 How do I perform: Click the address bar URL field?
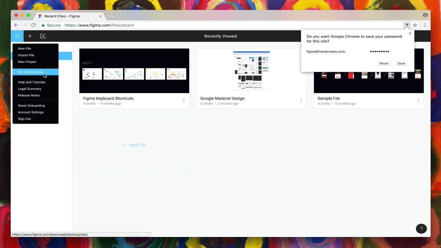220,25
